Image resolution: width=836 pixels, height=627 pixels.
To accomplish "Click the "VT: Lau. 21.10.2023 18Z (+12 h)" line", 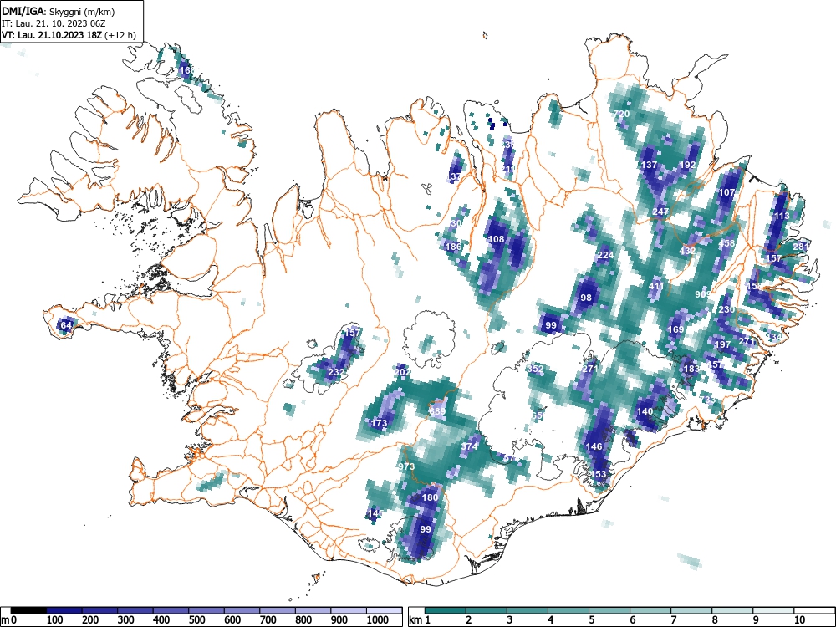I will click(69, 35).
